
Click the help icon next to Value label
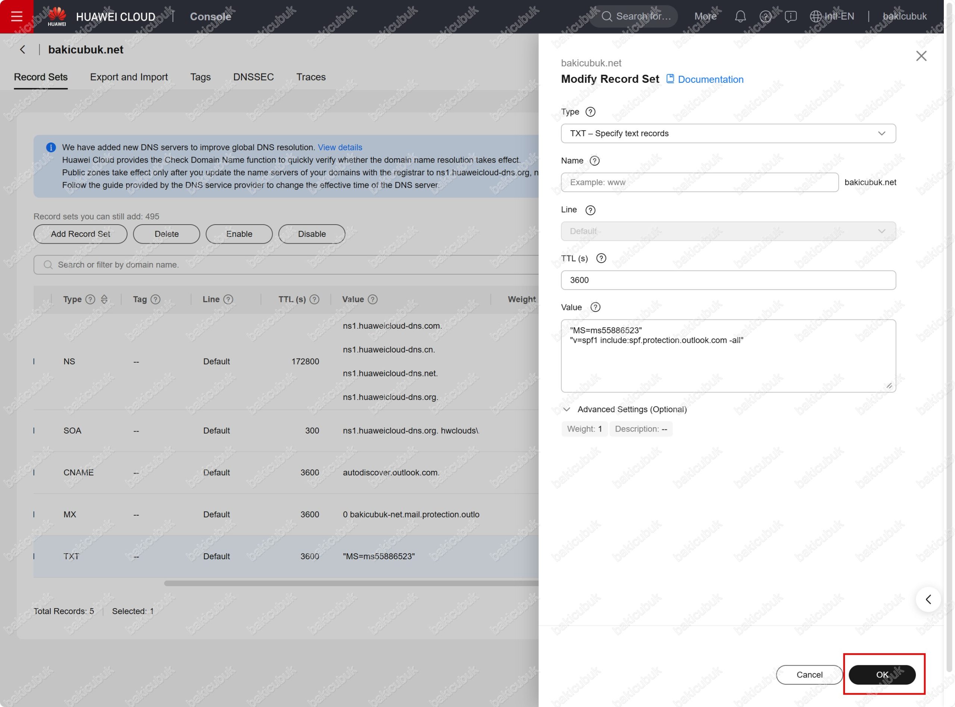[595, 307]
